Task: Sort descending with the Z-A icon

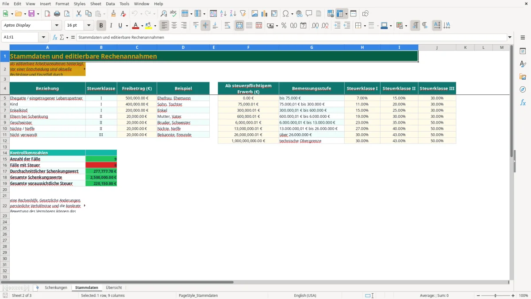Action: coord(233,14)
